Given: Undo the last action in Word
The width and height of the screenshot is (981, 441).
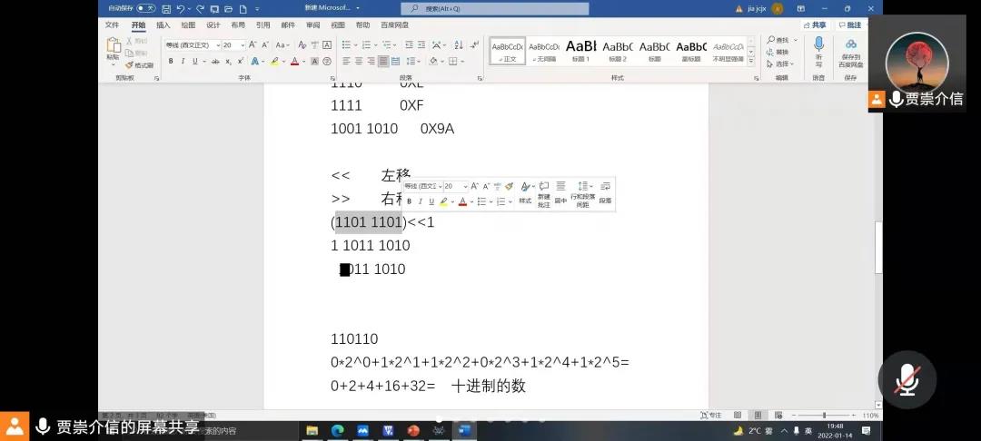Looking at the screenshot, I should point(180,8).
